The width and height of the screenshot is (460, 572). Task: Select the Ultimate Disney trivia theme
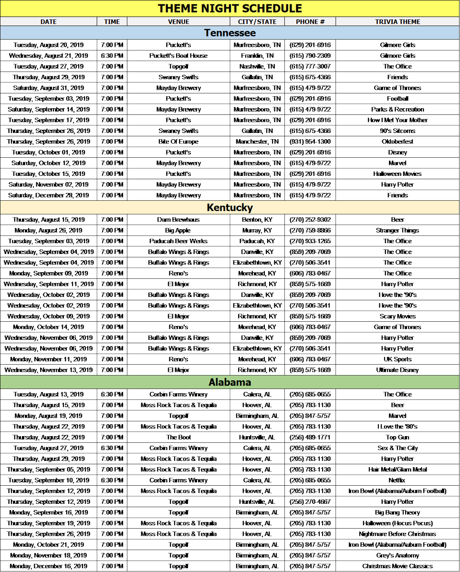[397, 370]
